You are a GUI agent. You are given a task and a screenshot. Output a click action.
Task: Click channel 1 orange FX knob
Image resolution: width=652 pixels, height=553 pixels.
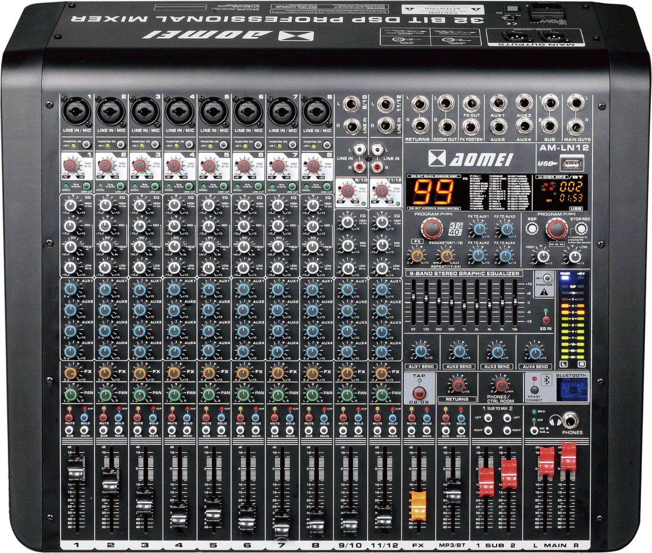(x=70, y=373)
